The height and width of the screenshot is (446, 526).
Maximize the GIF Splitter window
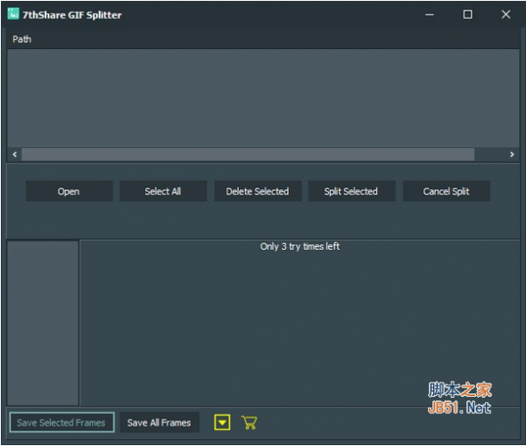468,14
